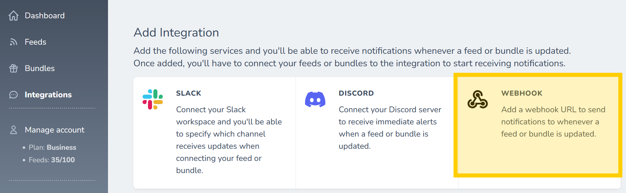Select the Slack logo icon
Image resolution: width=626 pixels, height=193 pixels.
pos(153,99)
